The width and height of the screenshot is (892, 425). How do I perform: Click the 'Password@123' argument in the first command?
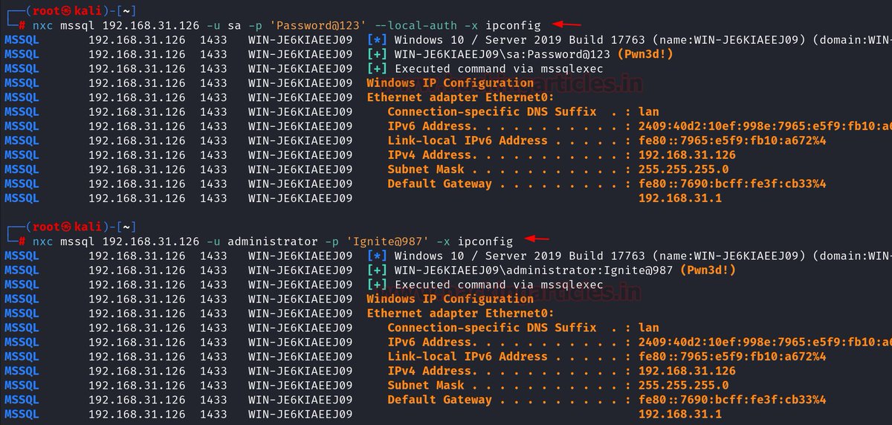(319, 25)
